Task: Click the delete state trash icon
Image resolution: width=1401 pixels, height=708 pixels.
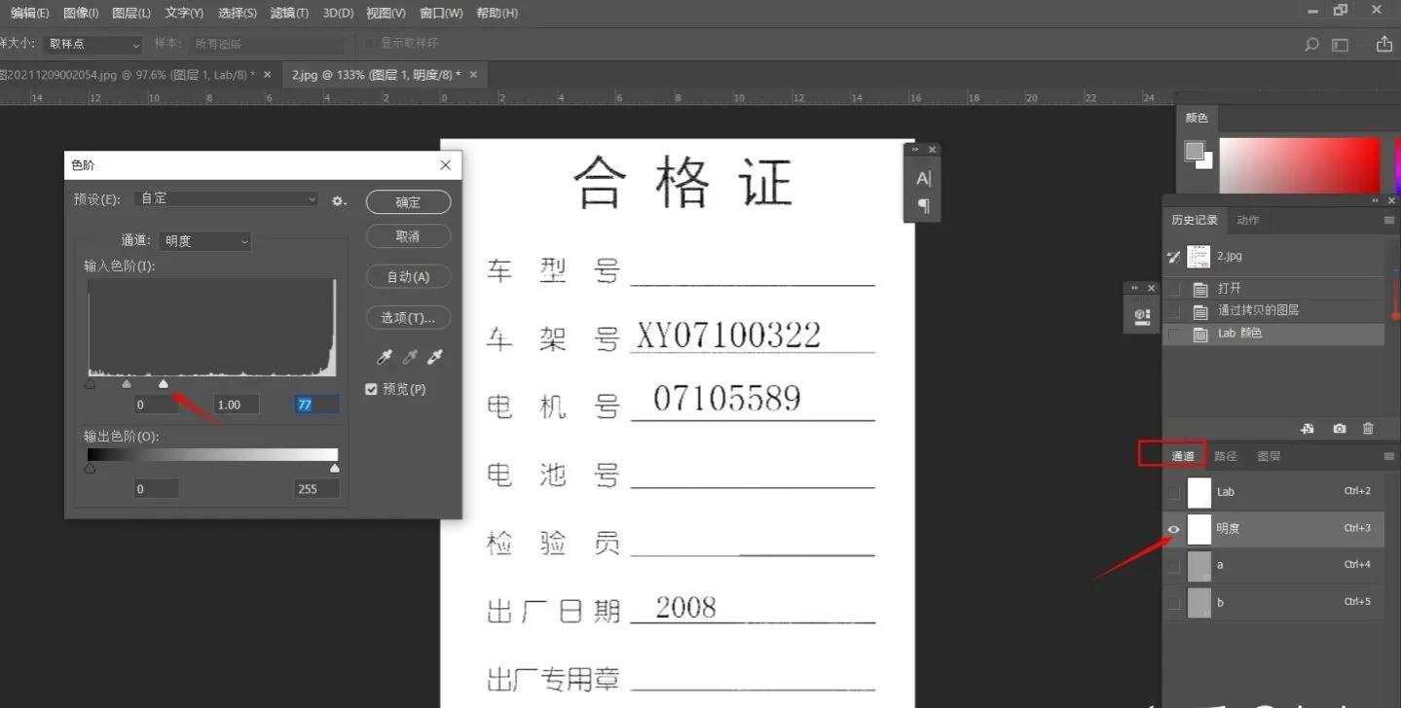Action: pos(1368,428)
